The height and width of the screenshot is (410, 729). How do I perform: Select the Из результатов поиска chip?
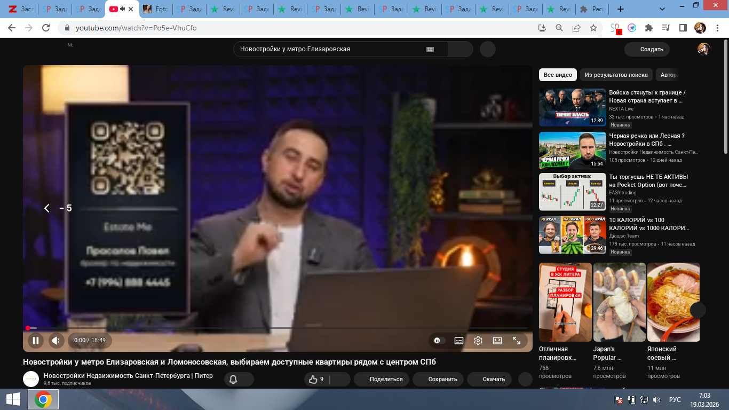[x=616, y=75]
